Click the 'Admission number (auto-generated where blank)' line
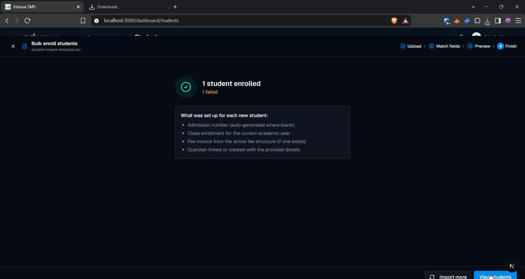525x279 pixels. coord(241,125)
